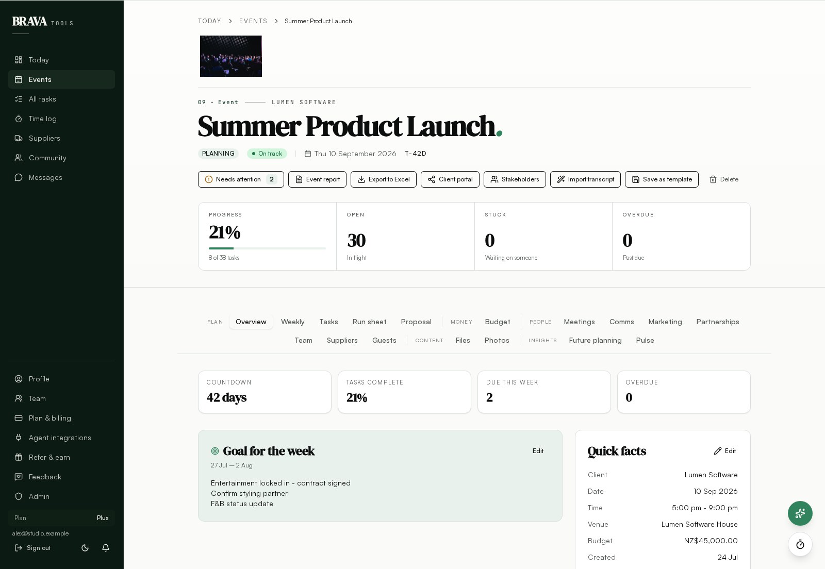The height and width of the screenshot is (569, 825).
Task: Click the Today breadcrumb link
Action: tap(209, 21)
